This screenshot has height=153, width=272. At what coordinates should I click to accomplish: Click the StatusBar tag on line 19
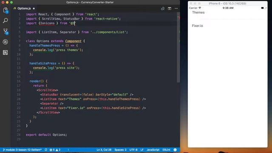point(50,94)
